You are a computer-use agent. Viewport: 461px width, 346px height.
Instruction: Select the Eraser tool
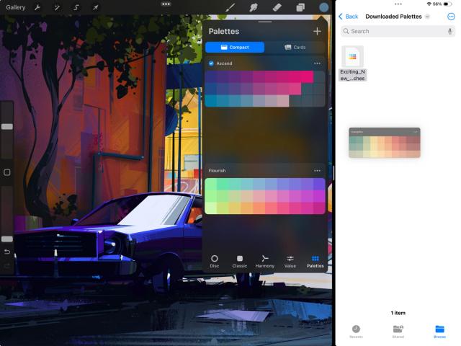pos(277,7)
